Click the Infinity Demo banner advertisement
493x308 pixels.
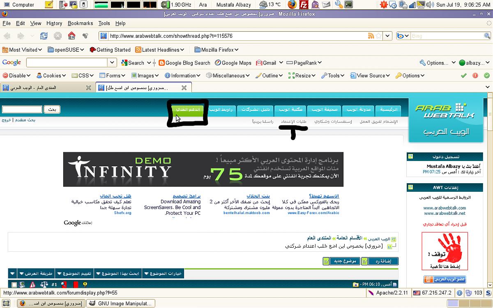point(203,169)
